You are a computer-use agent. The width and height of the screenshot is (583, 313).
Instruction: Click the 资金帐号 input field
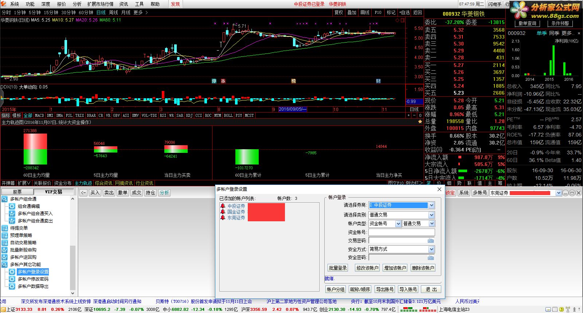pos(402,232)
